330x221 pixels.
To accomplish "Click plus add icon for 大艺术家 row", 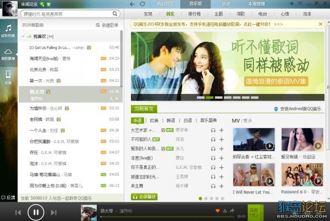I will (x=222, y=130).
